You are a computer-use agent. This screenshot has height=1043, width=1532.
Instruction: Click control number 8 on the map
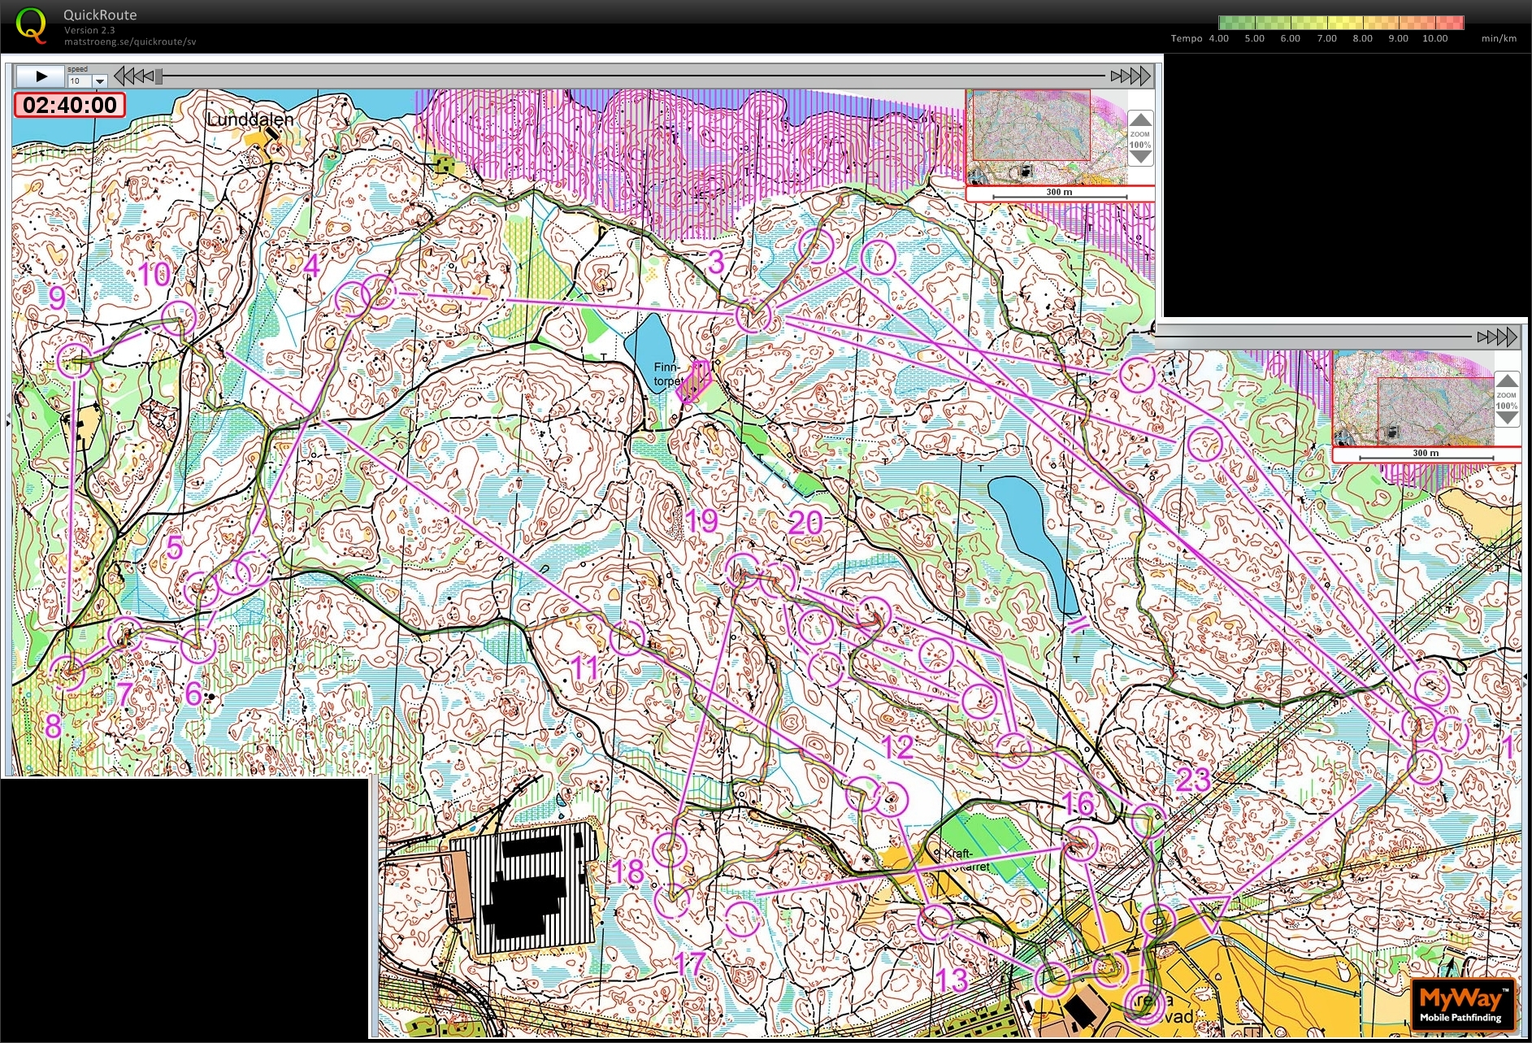[53, 726]
